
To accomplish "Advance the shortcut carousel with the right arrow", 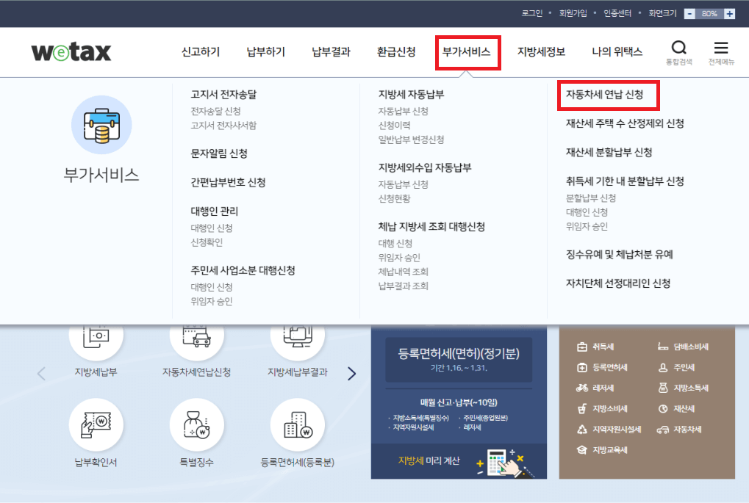I will click(351, 373).
